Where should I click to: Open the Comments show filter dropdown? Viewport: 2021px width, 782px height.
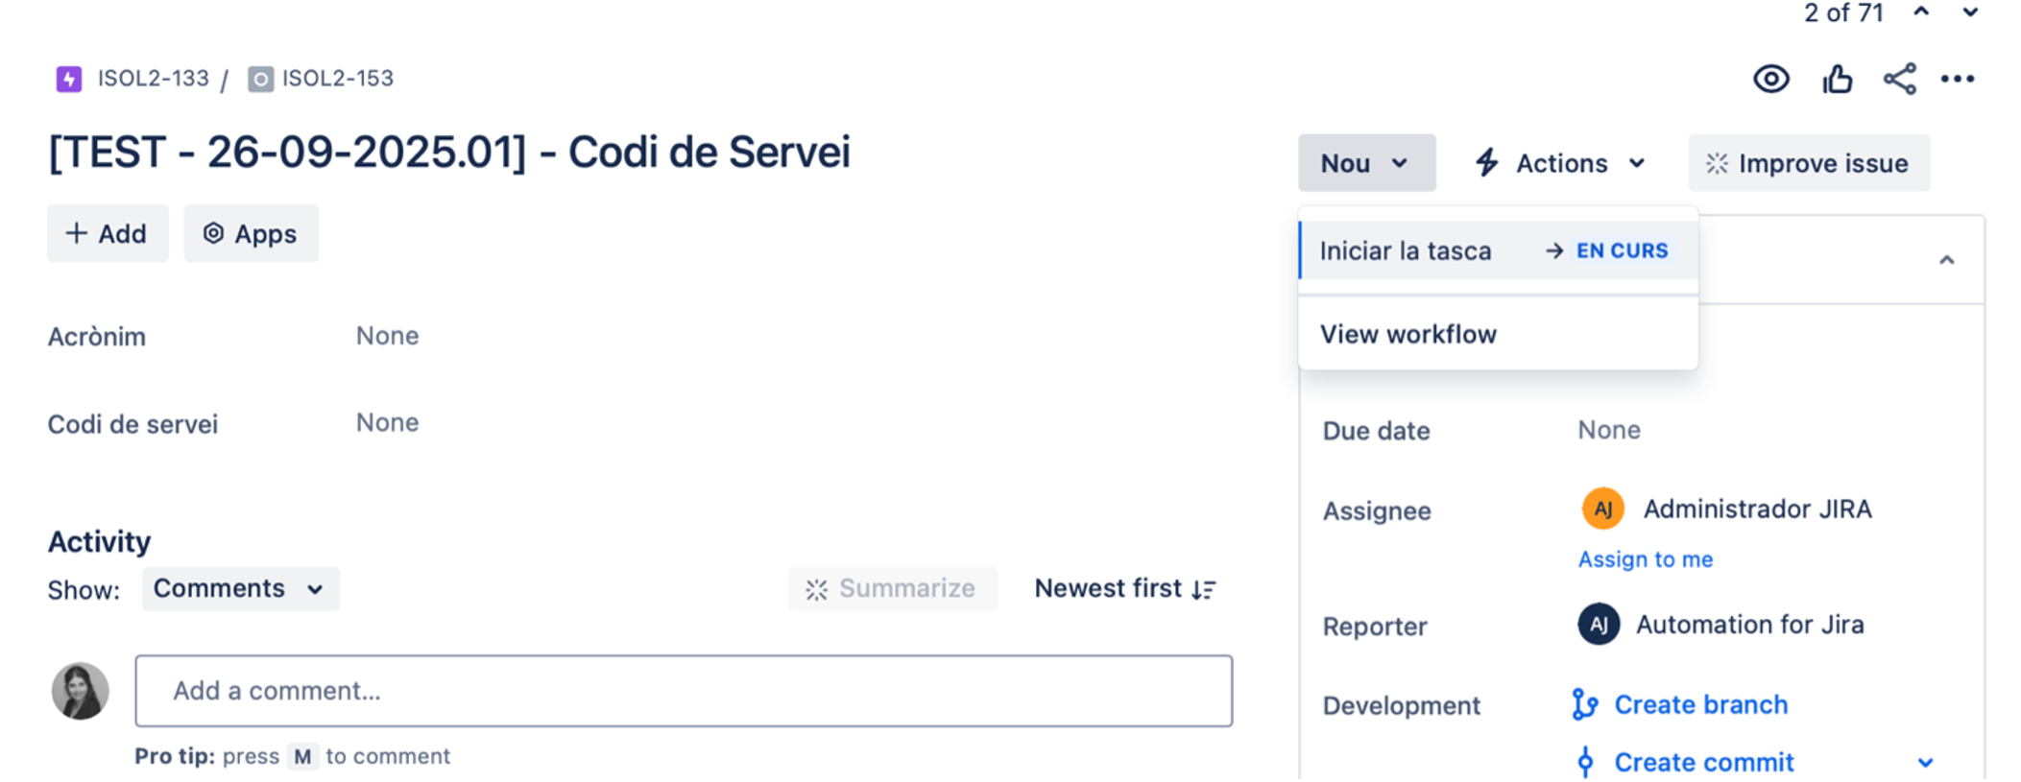[240, 588]
